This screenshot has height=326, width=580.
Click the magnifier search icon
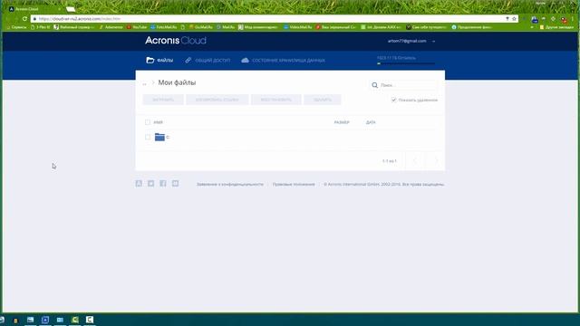374,85
